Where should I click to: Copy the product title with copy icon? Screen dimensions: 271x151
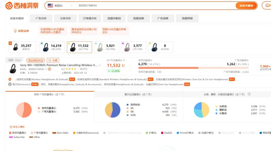(x=100, y=65)
